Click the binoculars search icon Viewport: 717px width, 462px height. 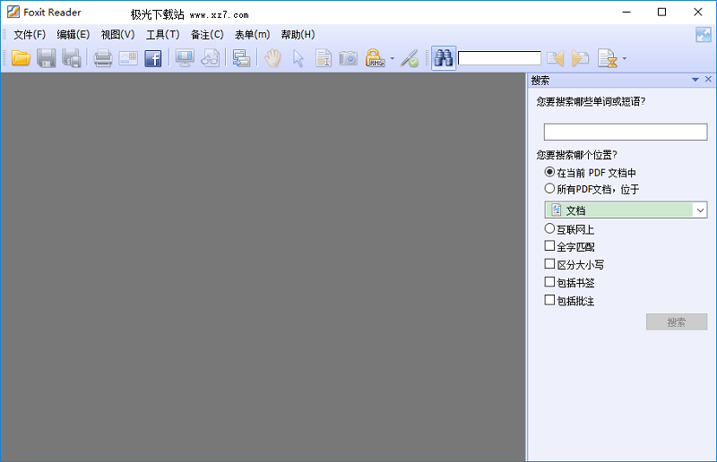pyautogui.click(x=444, y=58)
